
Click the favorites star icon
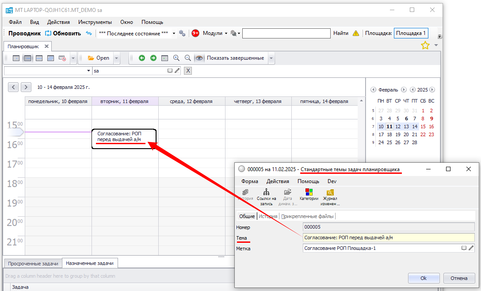[x=425, y=45]
